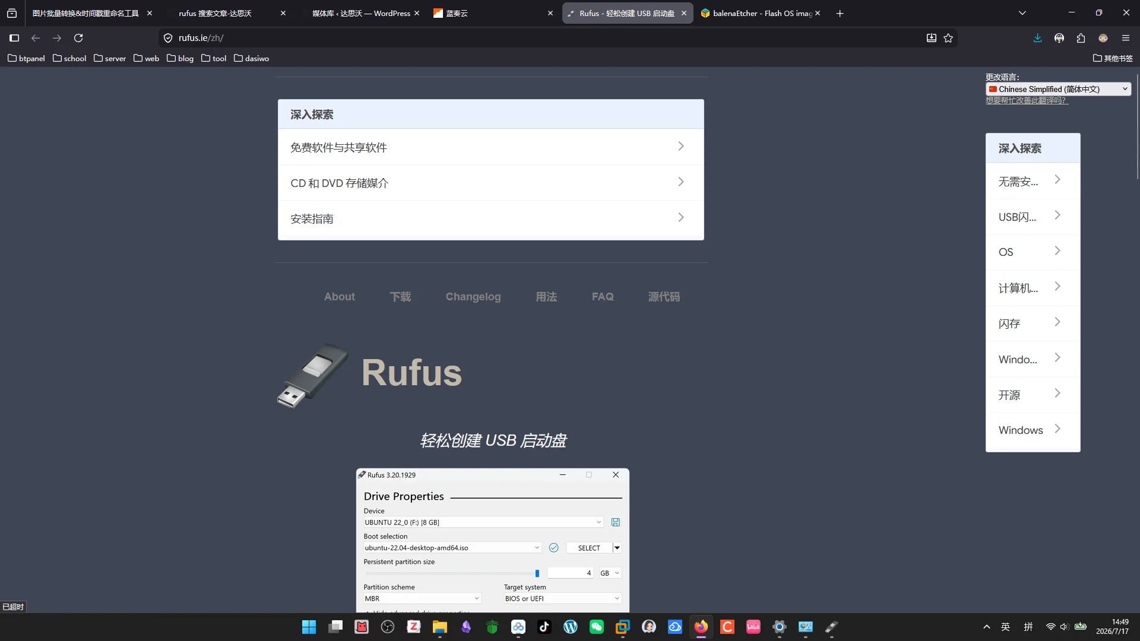Open the Wi-Fi network status icon

tap(1050, 627)
